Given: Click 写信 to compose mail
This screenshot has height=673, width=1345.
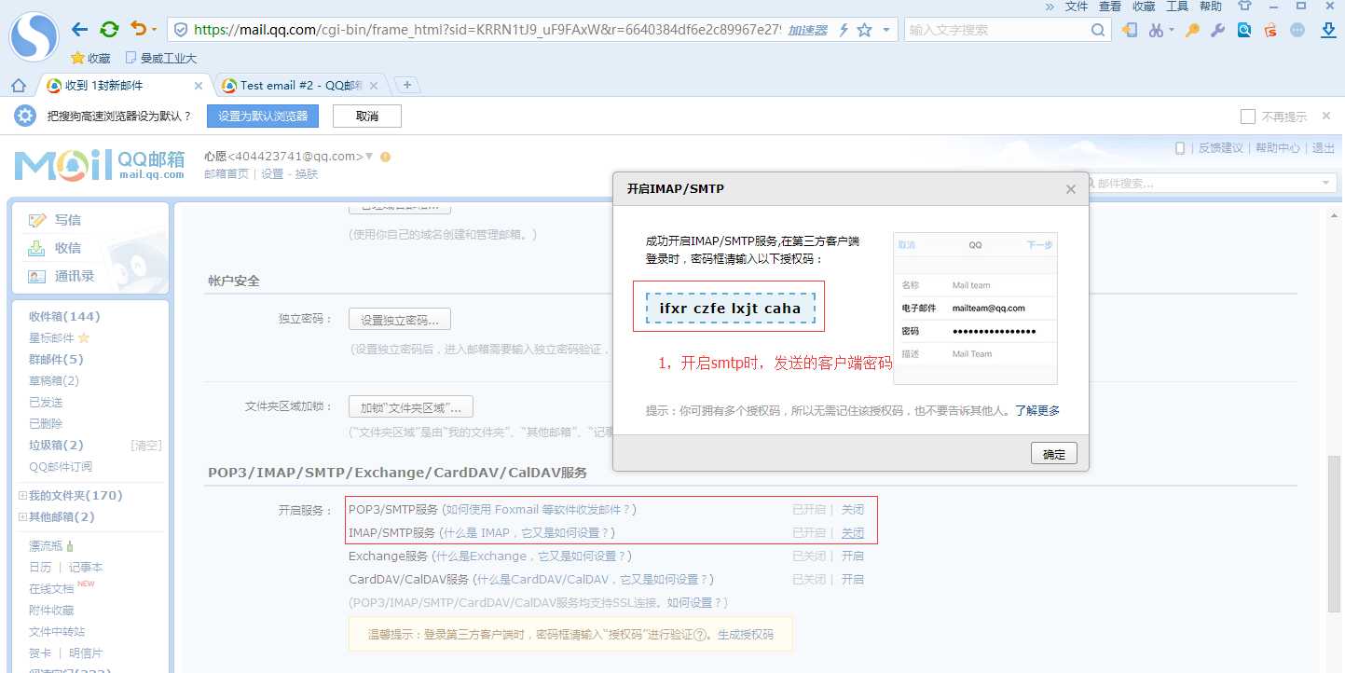Looking at the screenshot, I should click(67, 220).
